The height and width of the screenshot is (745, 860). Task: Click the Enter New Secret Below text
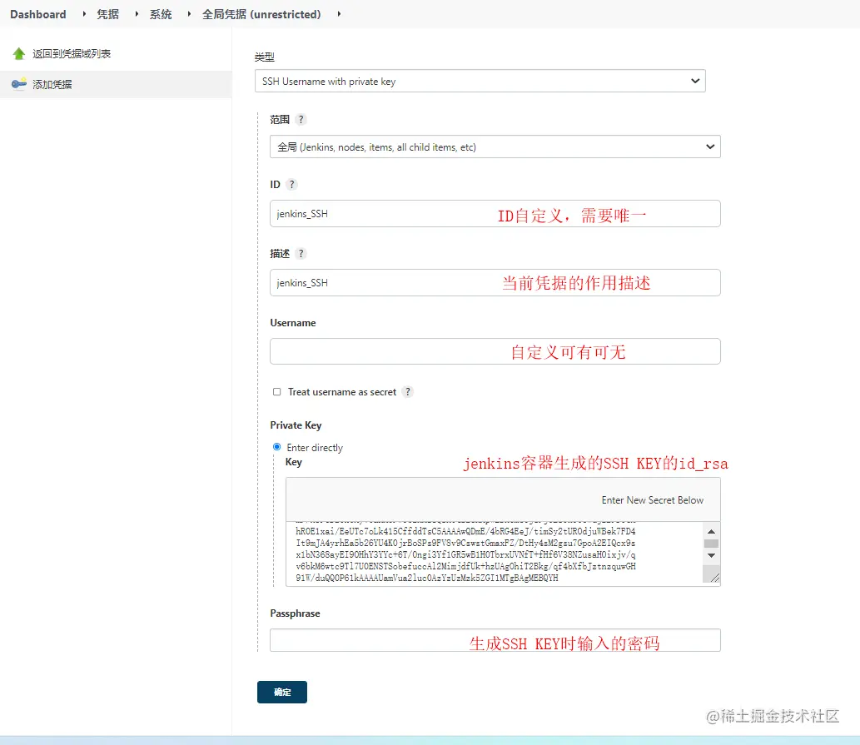click(652, 500)
